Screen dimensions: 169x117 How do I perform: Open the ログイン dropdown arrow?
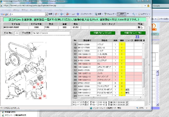coord(149,14)
